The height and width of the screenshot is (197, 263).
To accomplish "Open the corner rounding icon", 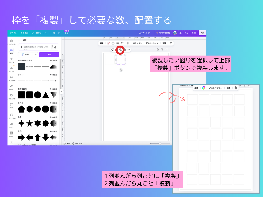I will [122, 43].
